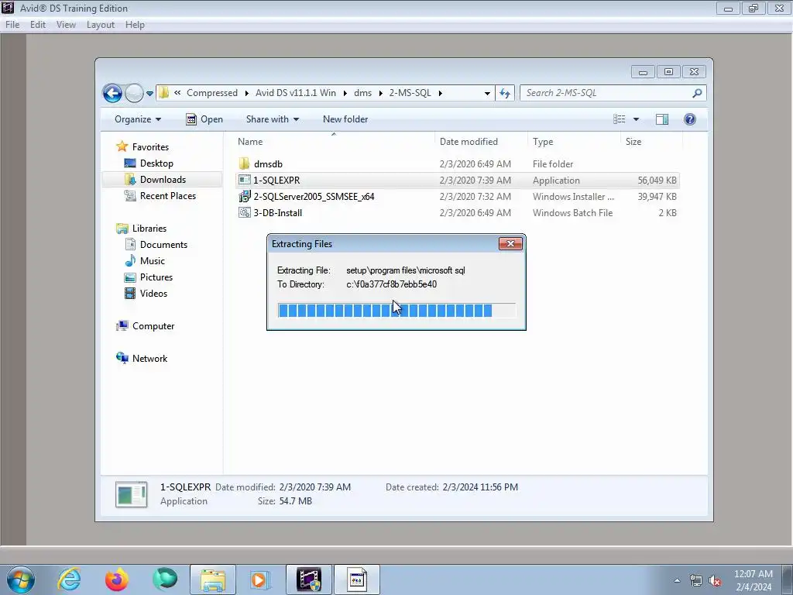This screenshot has width=793, height=595.
Task: Launch Firefox from the taskbar
Action: 117,580
